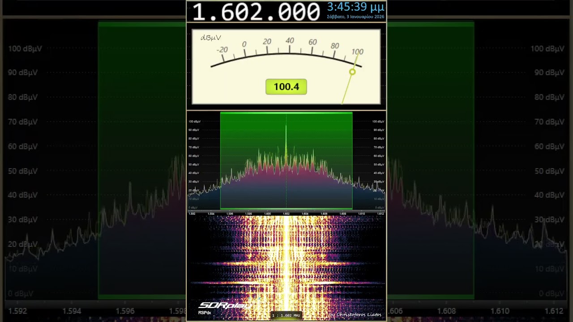Click 70 dBμV on center spectrum's left scale

pos(194,147)
